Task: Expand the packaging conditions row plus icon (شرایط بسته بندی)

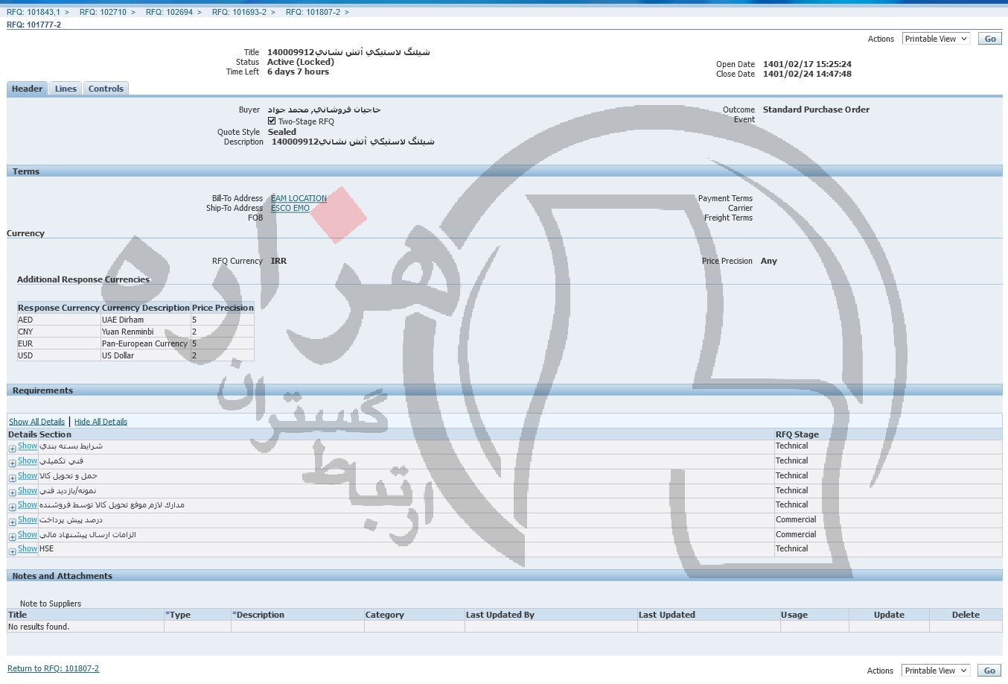Action: (12, 449)
